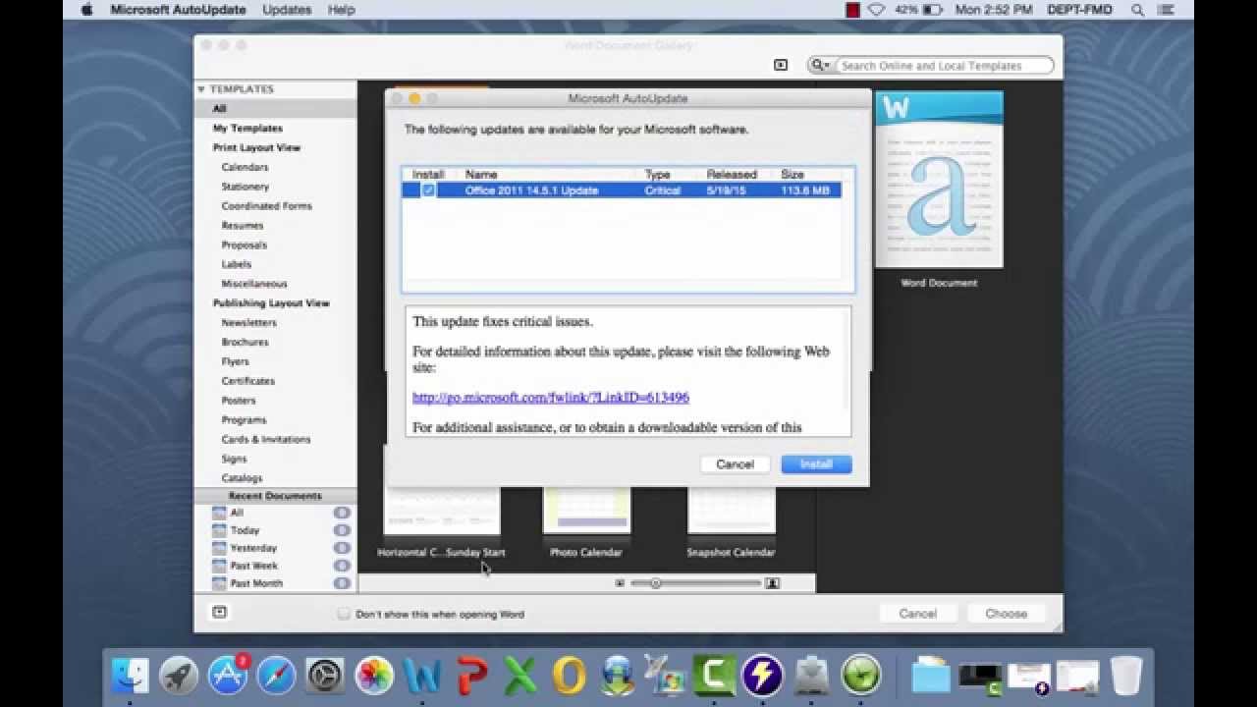Select Cards & Invitations category
The height and width of the screenshot is (707, 1257).
pos(265,440)
